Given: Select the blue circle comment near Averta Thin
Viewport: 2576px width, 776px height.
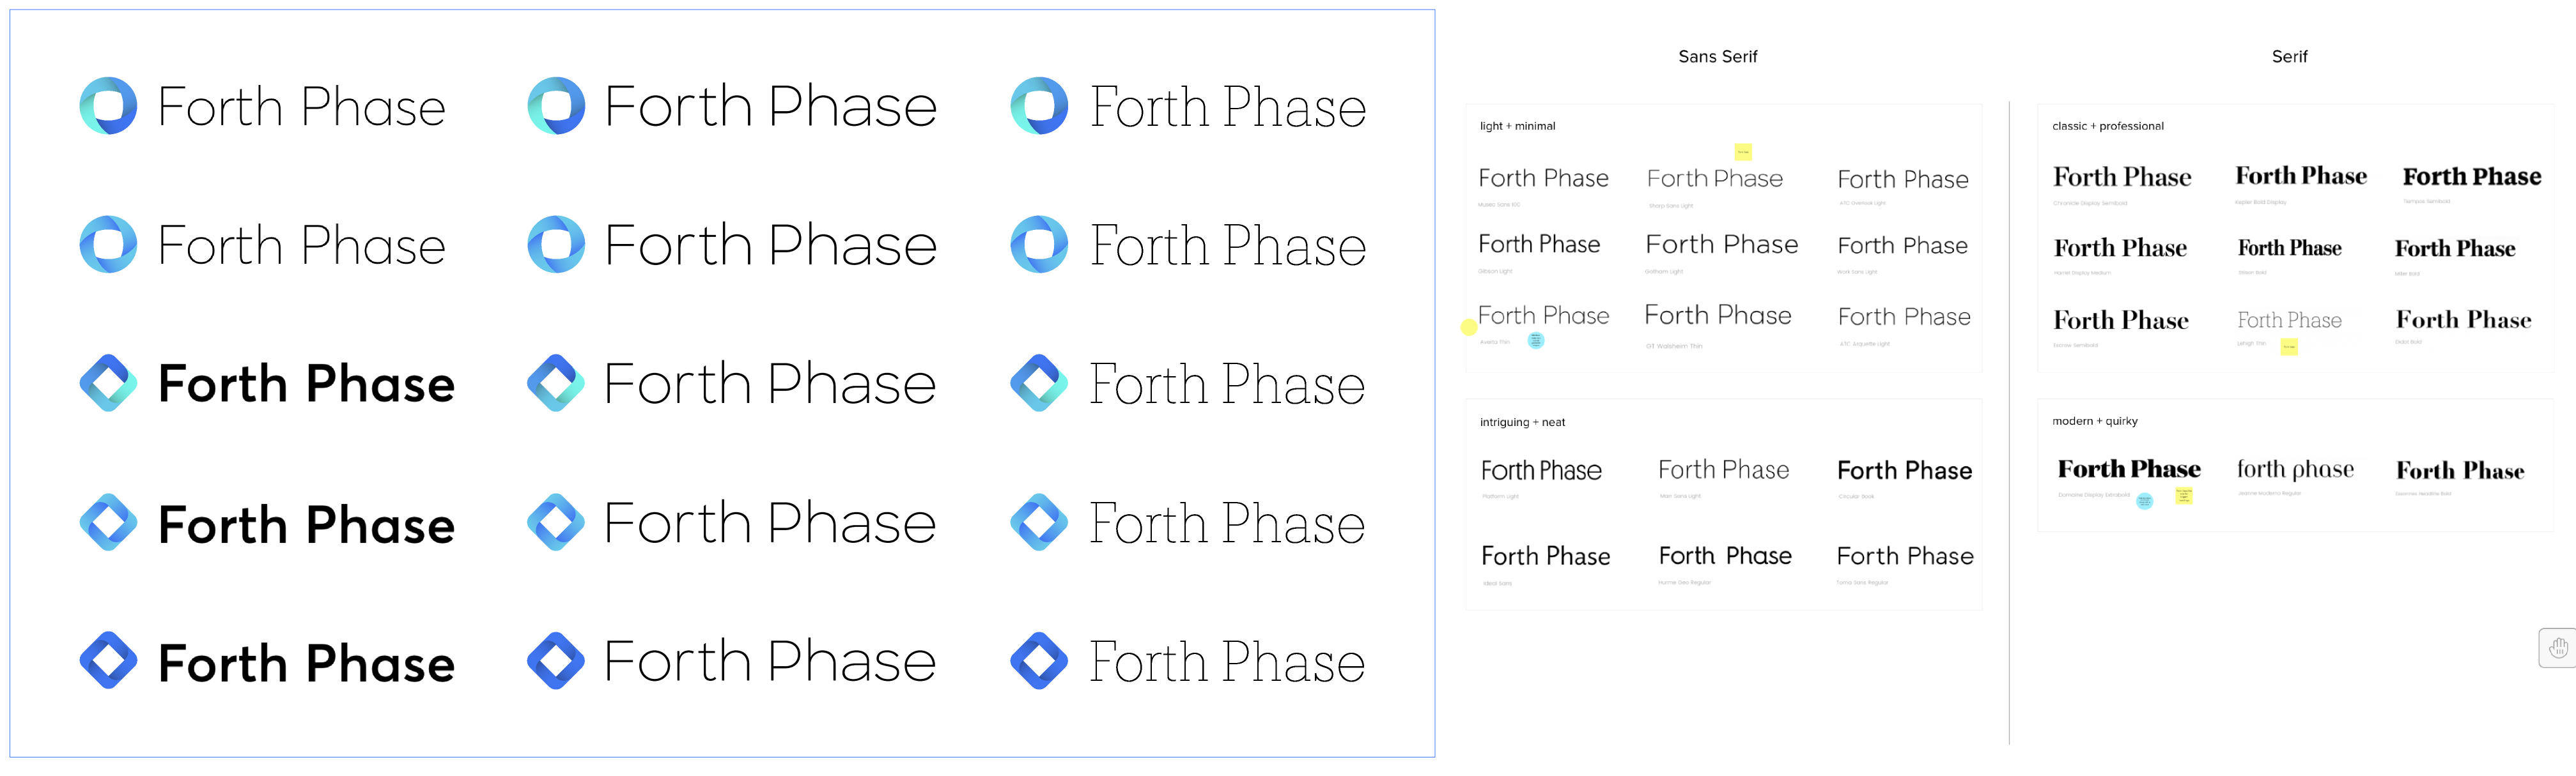Looking at the screenshot, I should coord(1536,340).
